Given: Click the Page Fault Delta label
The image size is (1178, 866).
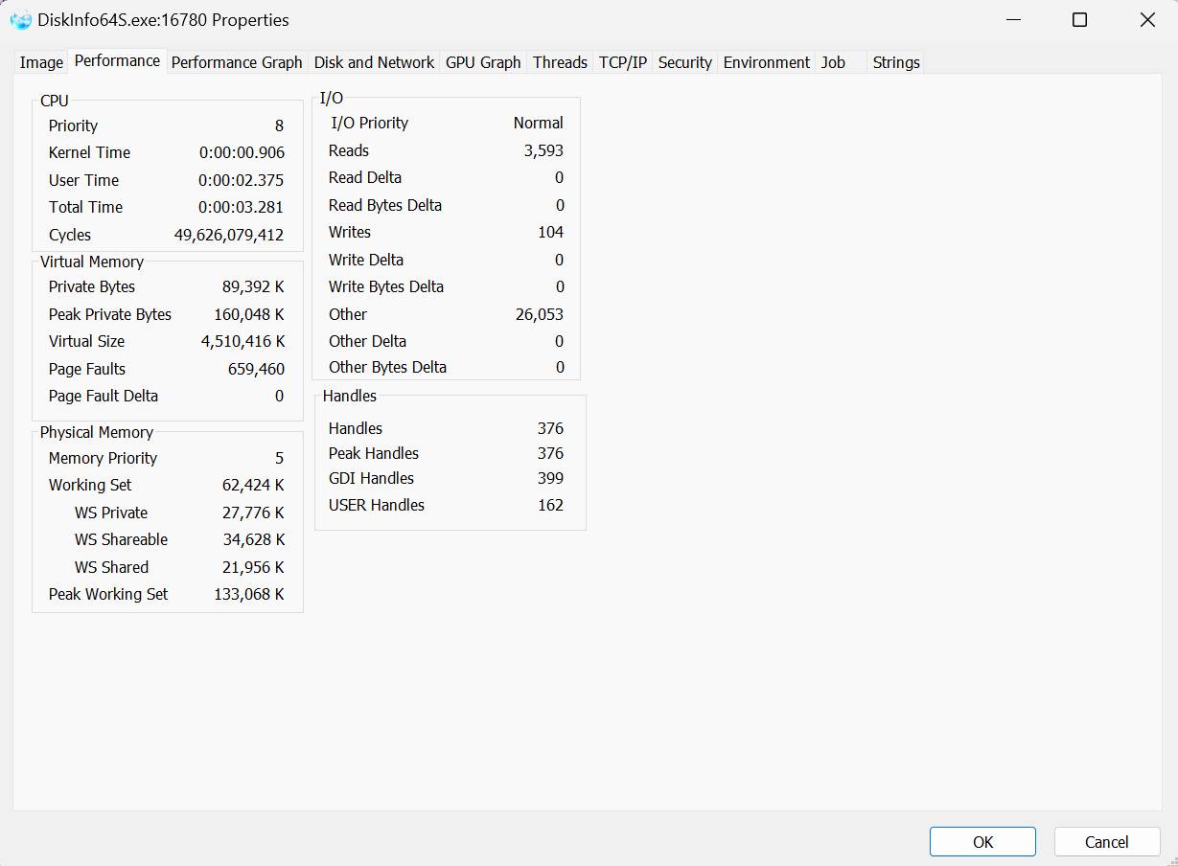Looking at the screenshot, I should (104, 396).
